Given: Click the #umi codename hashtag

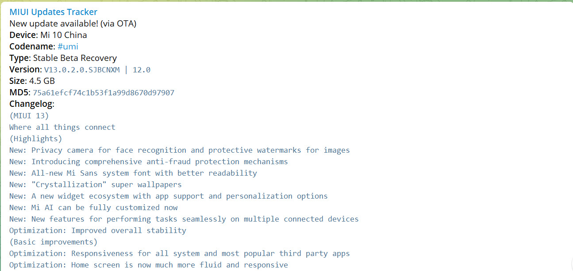Looking at the screenshot, I should tap(68, 46).
